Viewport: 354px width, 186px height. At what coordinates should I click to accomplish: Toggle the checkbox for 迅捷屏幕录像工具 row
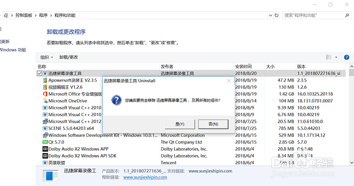[x=40, y=73]
